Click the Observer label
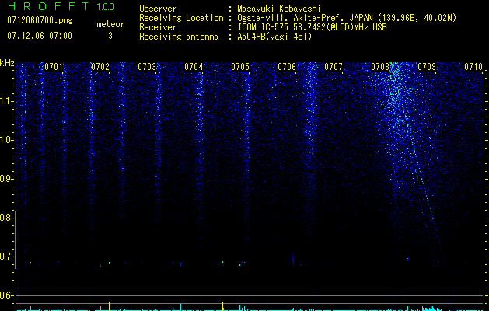Screen dimensions: 489x311 (x=158, y=9)
